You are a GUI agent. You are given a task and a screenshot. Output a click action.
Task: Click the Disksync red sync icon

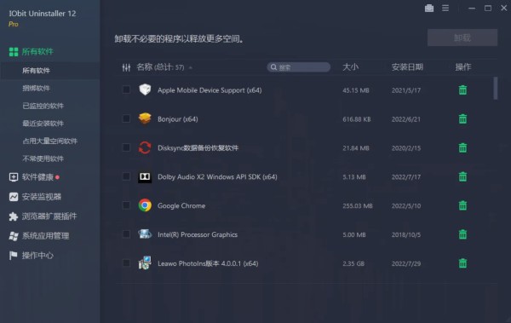(x=145, y=147)
